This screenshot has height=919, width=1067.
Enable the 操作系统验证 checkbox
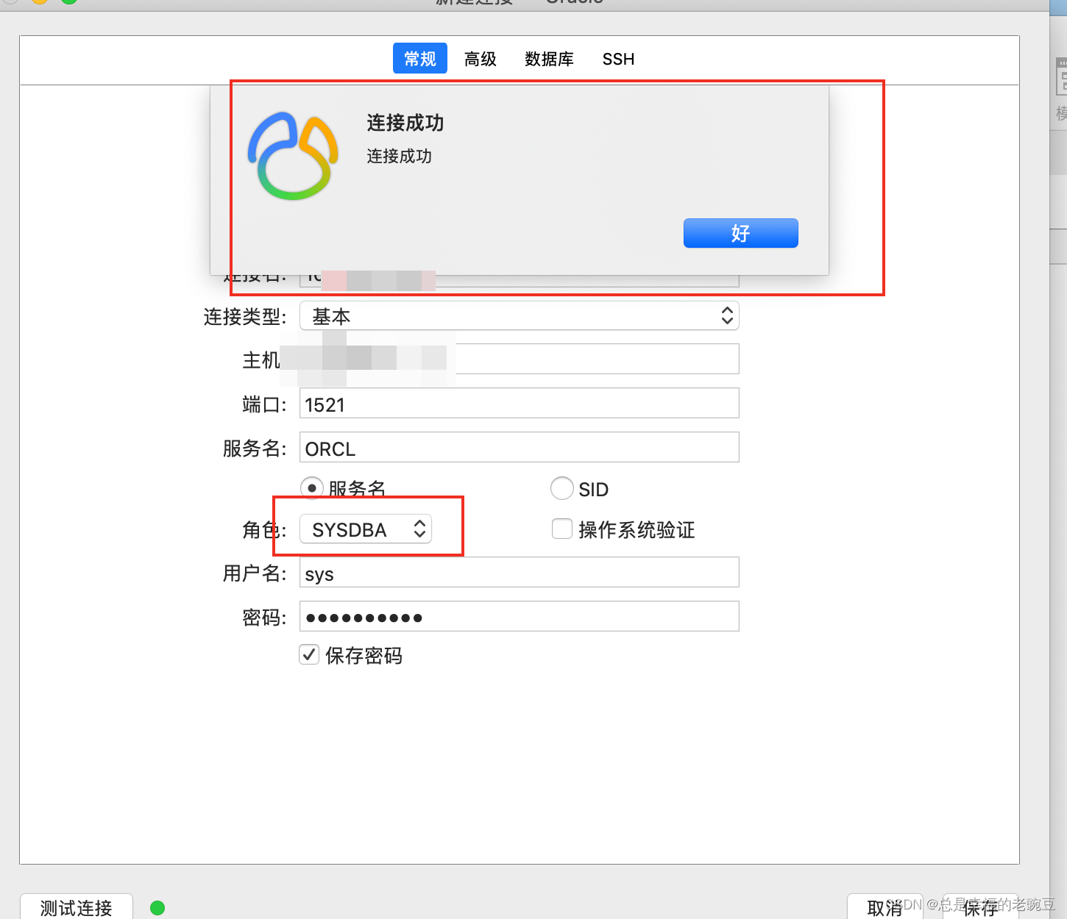561,529
